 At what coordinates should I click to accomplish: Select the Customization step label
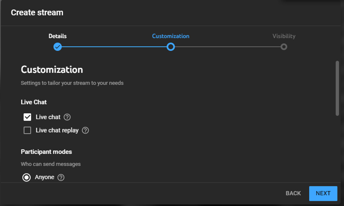tap(171, 36)
